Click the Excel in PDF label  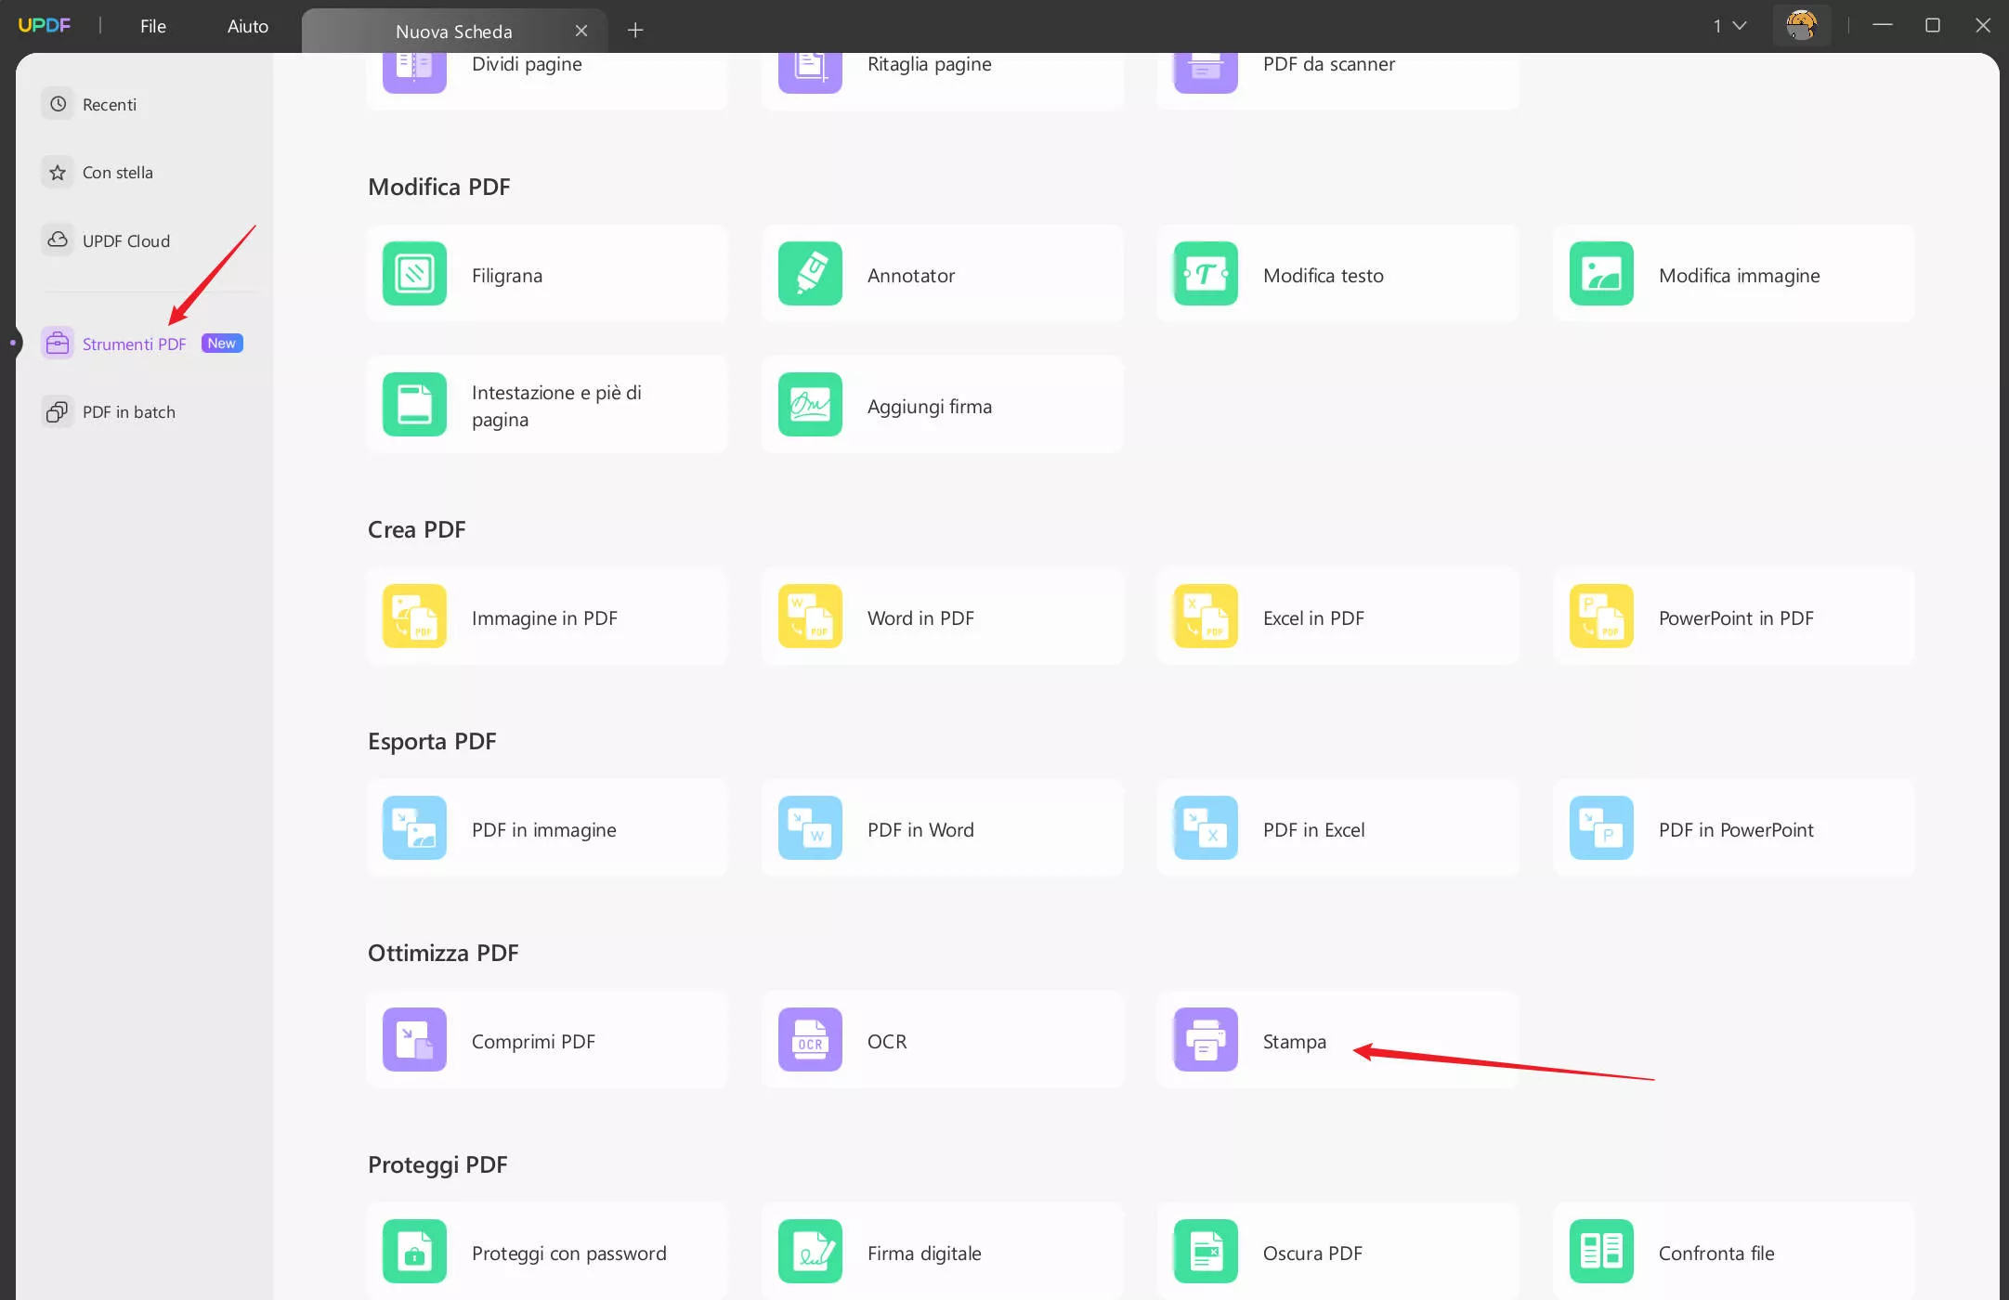coord(1313,617)
